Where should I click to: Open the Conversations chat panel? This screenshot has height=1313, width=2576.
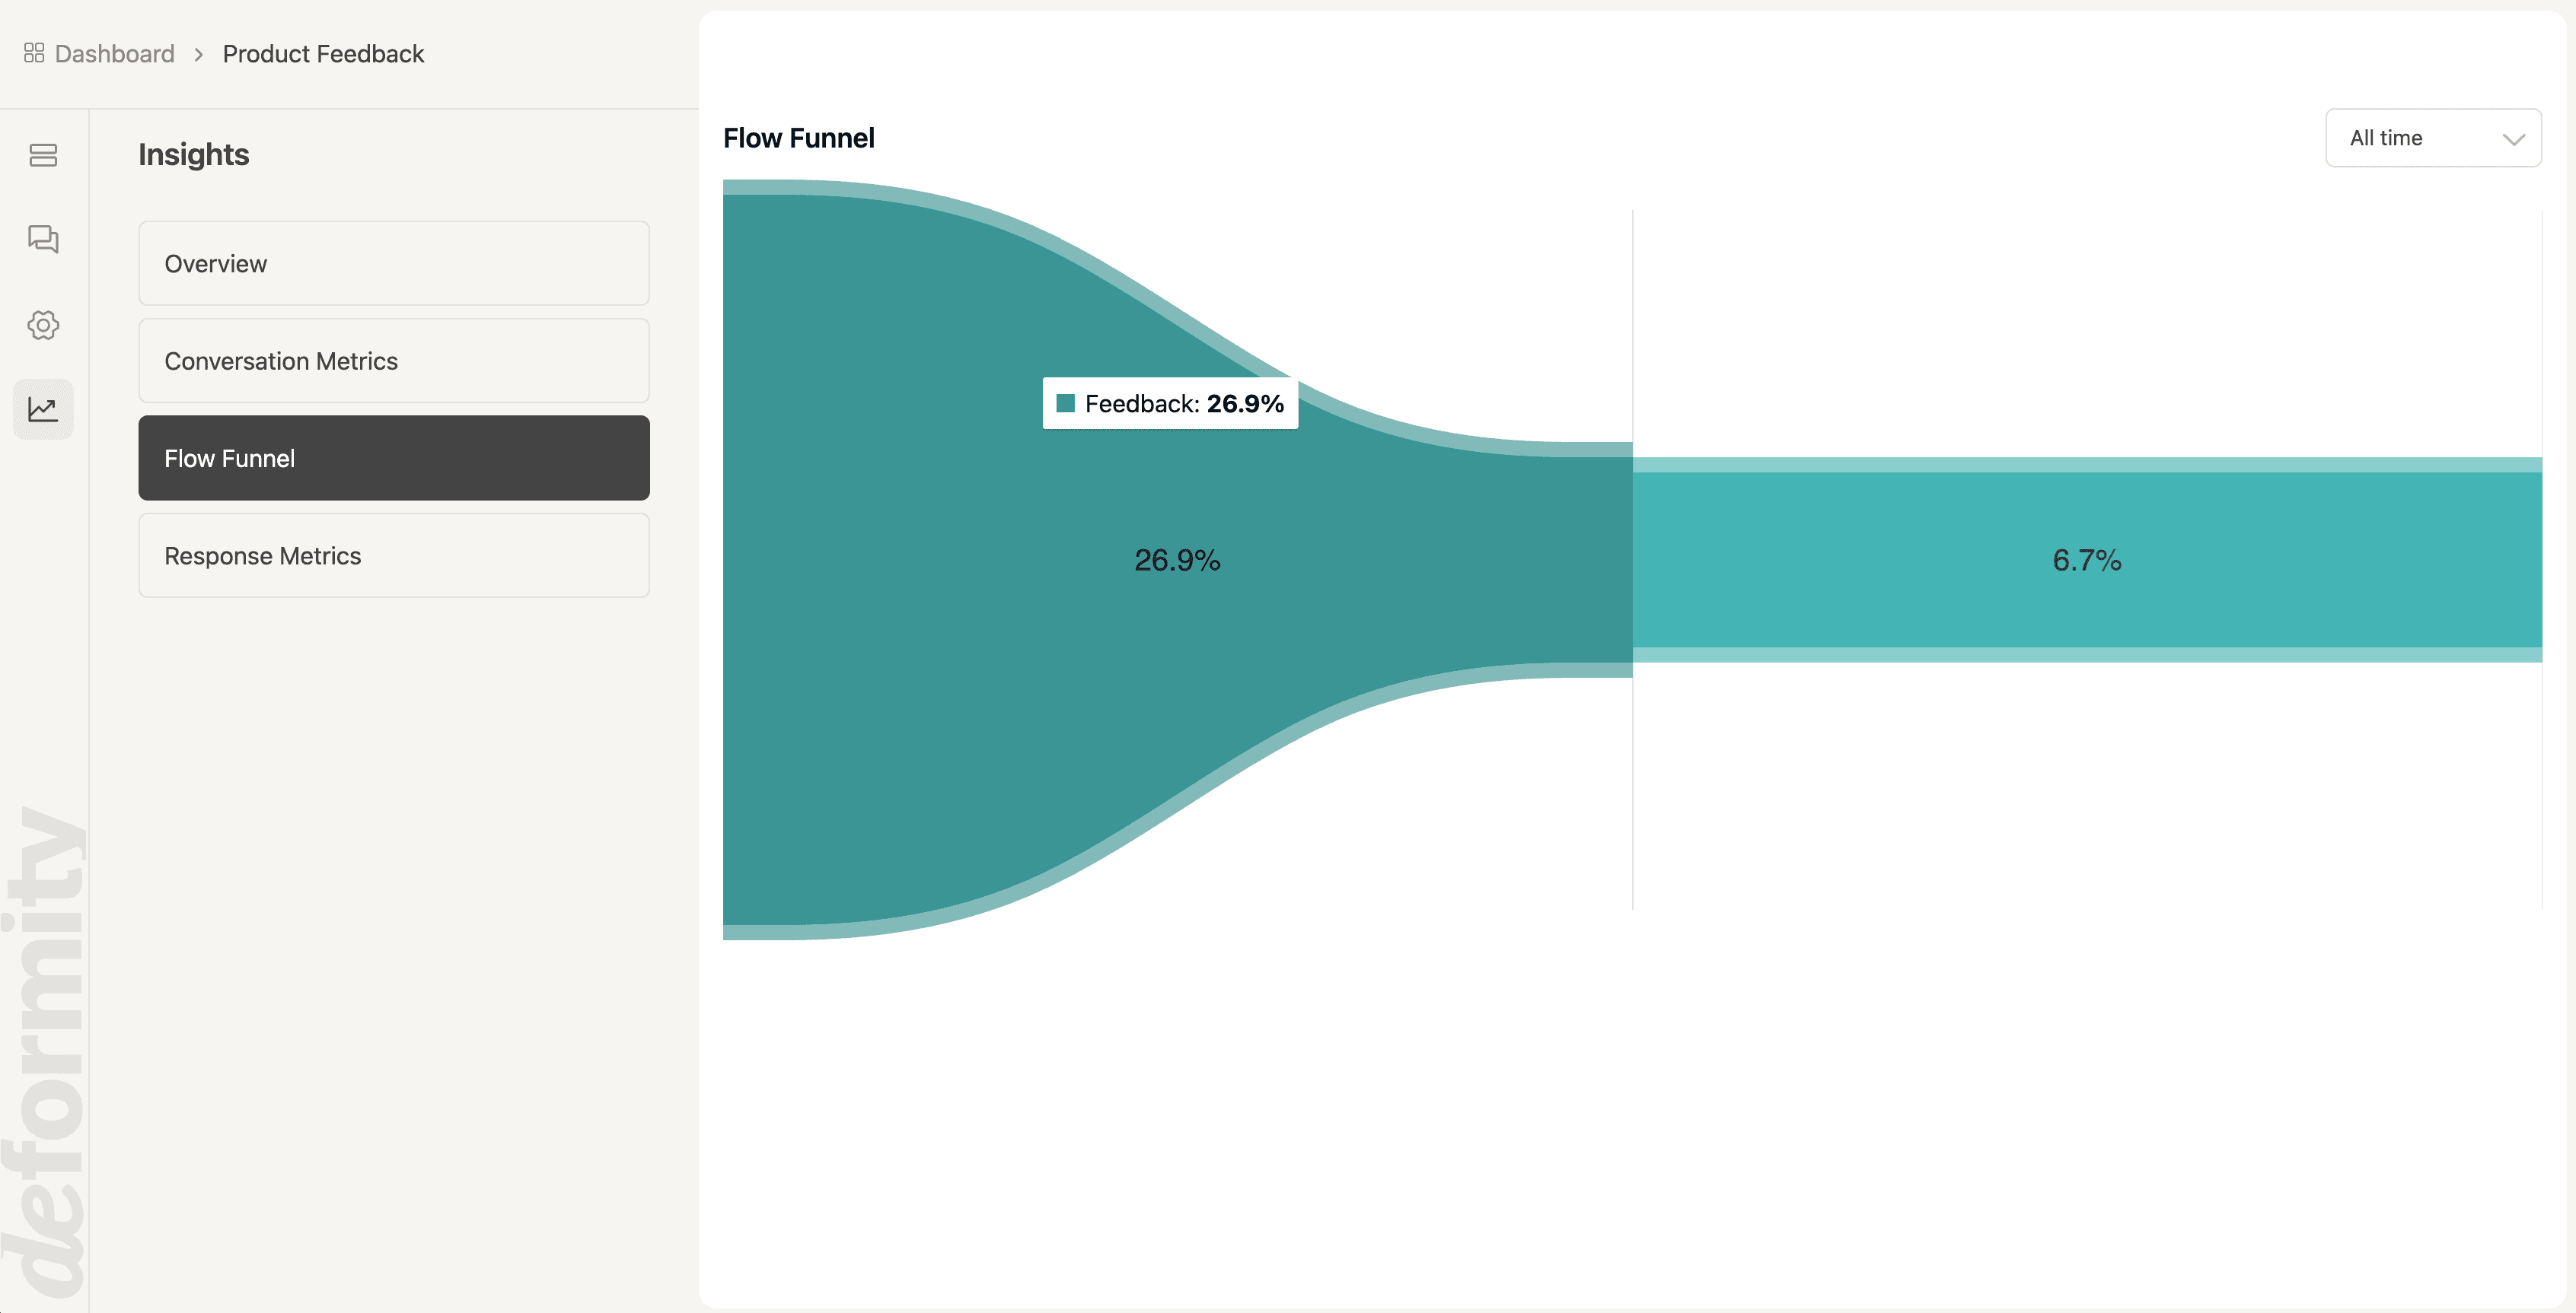click(43, 240)
